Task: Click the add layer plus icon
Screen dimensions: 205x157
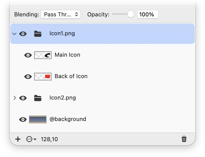Action: pos(18,139)
